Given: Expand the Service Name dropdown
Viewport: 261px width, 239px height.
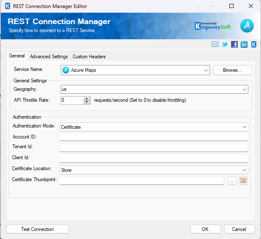Looking at the screenshot, I should (206, 71).
